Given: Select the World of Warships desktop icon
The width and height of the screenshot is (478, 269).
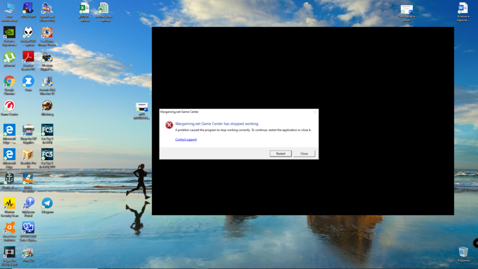Looking at the screenshot, I should (x=10, y=179).
